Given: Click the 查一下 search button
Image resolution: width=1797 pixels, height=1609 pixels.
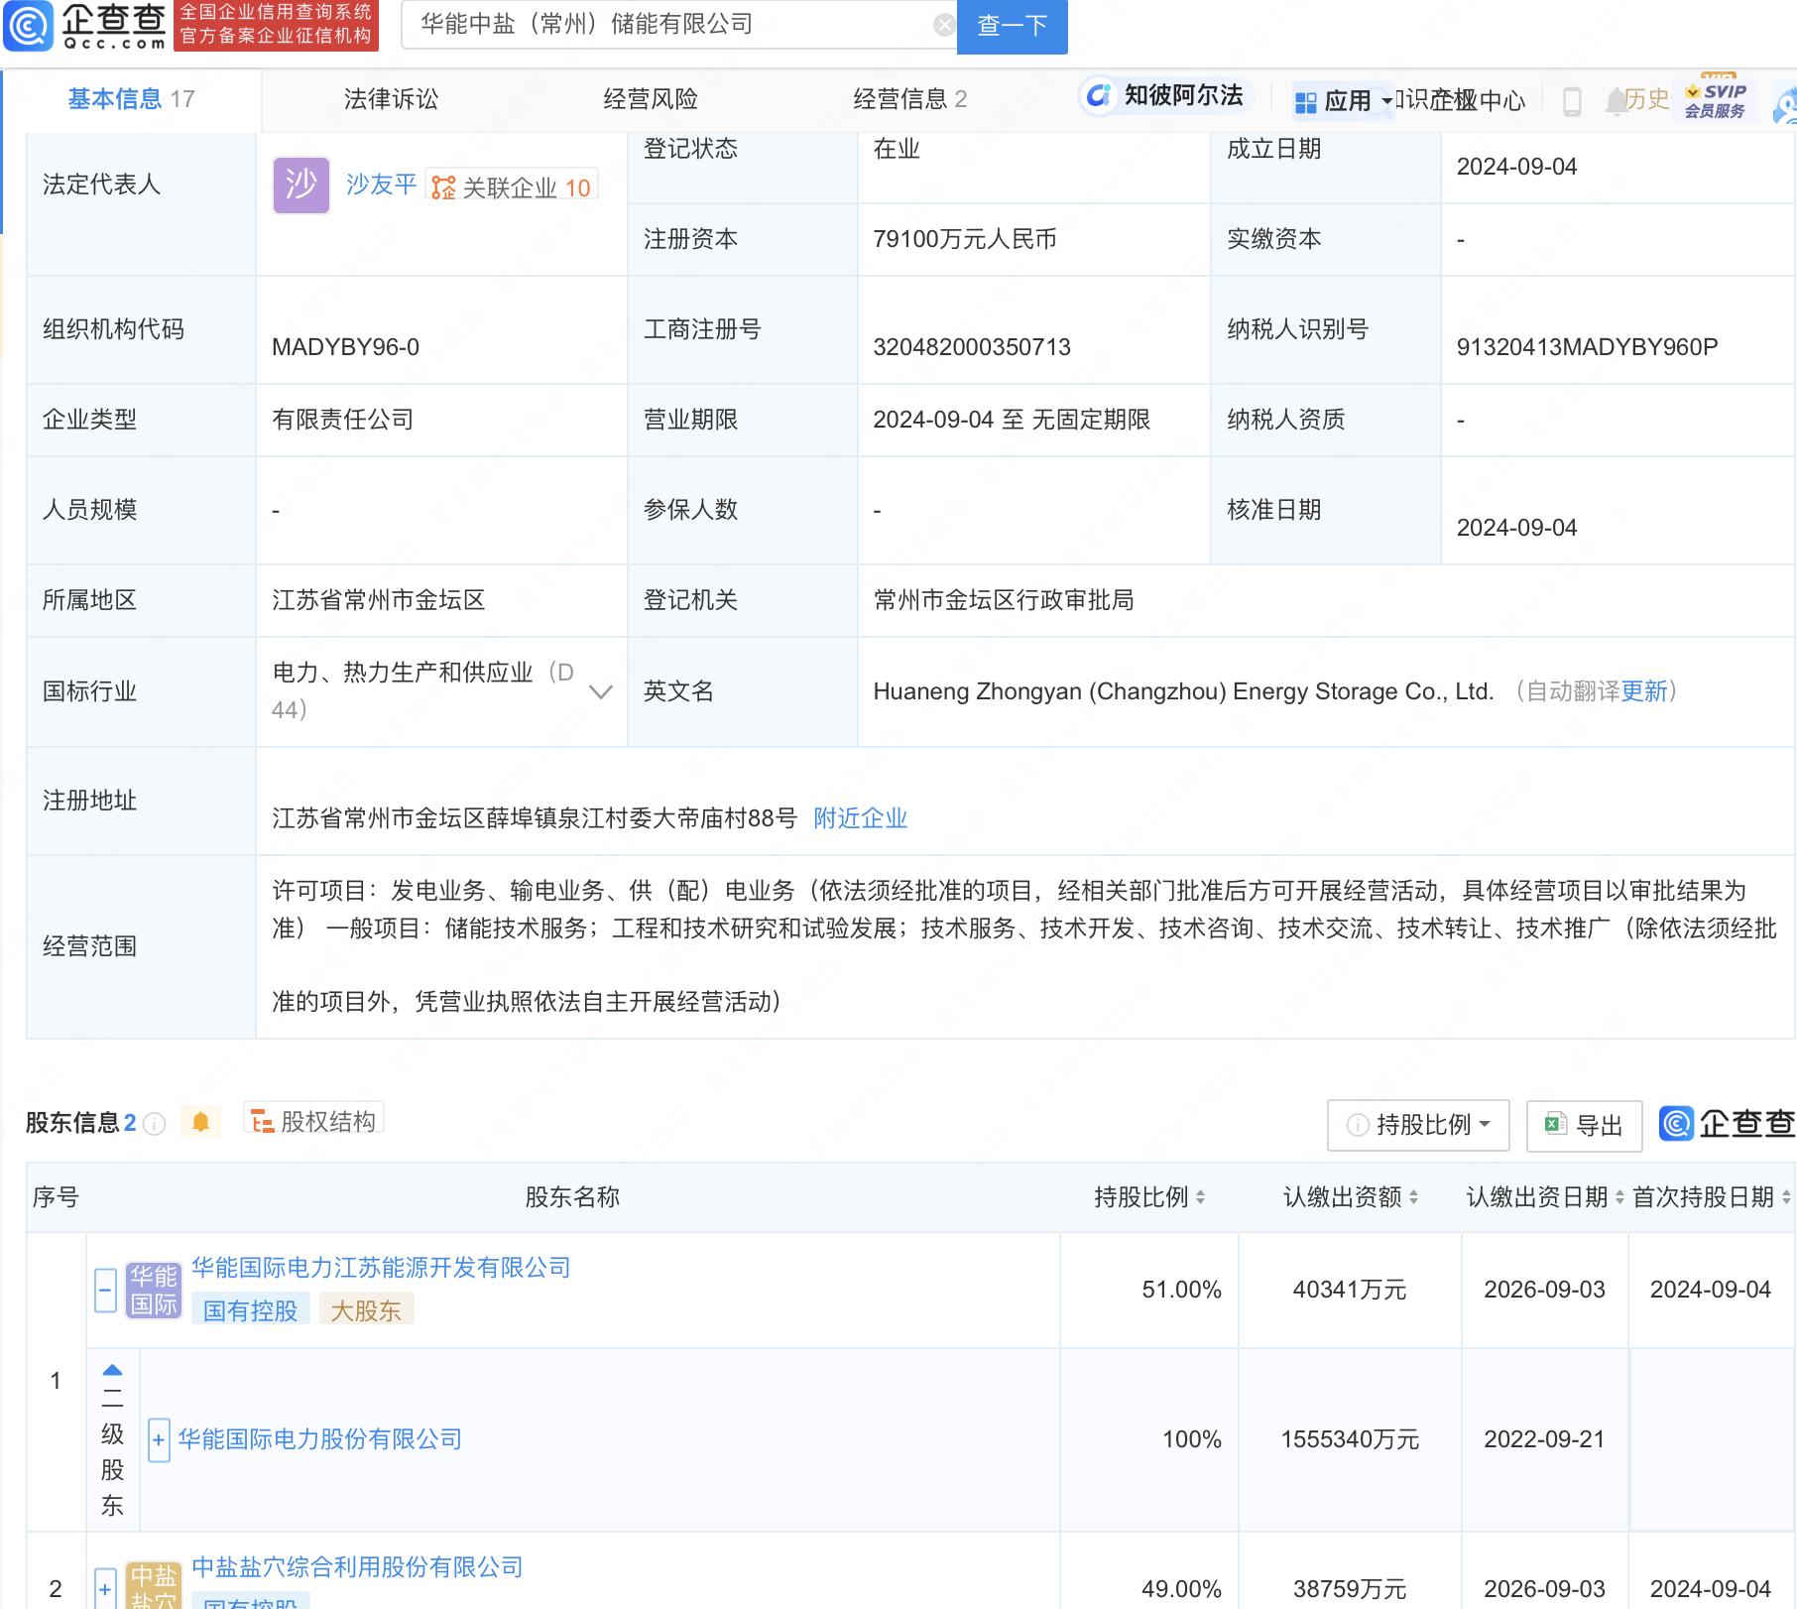Looking at the screenshot, I should point(1012,26).
